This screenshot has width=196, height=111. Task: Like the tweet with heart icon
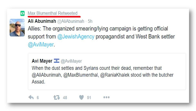pos(81,97)
